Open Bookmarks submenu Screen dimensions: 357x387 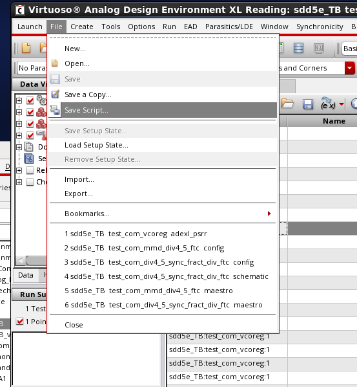[269, 214]
